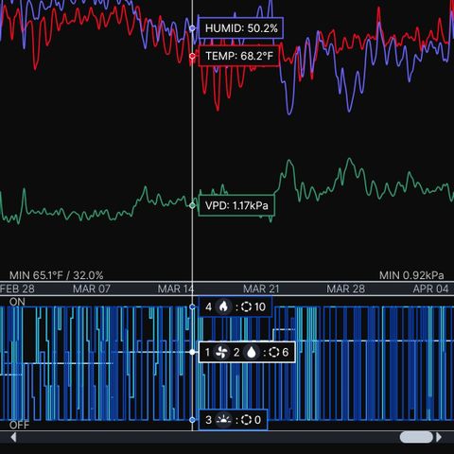Click the right scroll arrow of timeline
The image size is (454, 454).
tap(439, 437)
